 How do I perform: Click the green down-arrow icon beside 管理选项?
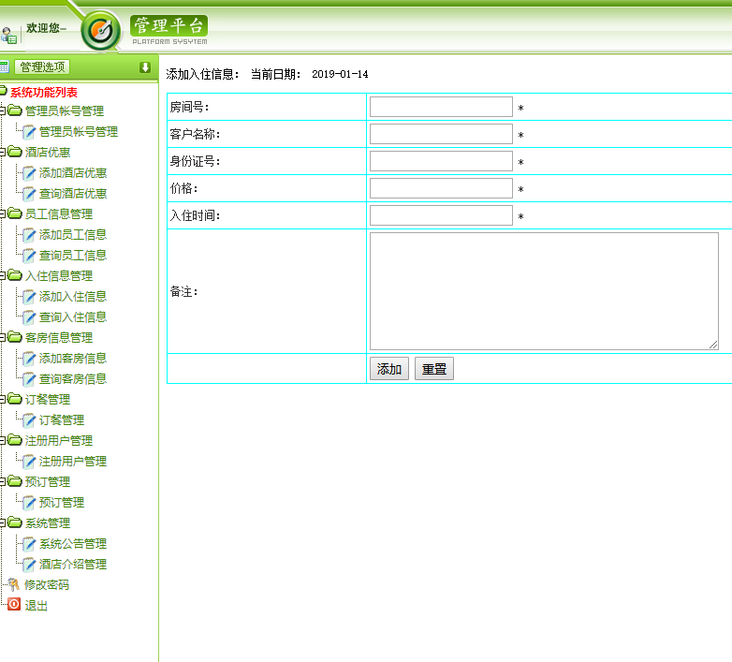pyautogui.click(x=145, y=67)
